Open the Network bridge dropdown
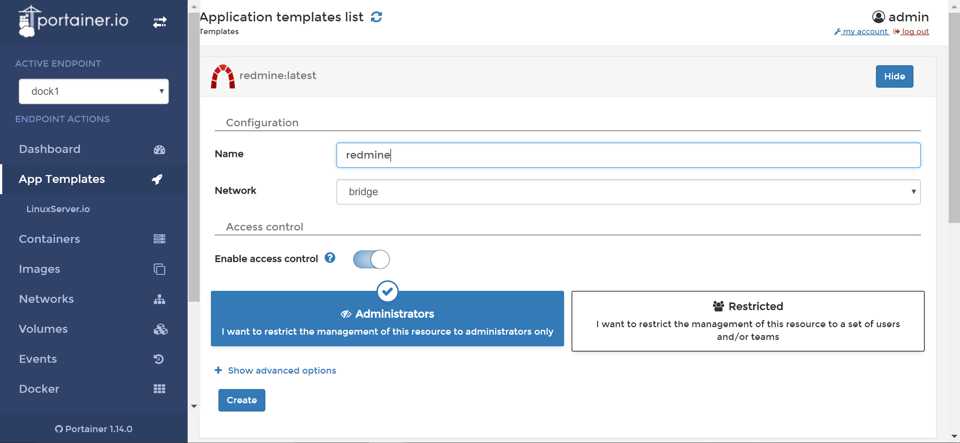 [628, 192]
